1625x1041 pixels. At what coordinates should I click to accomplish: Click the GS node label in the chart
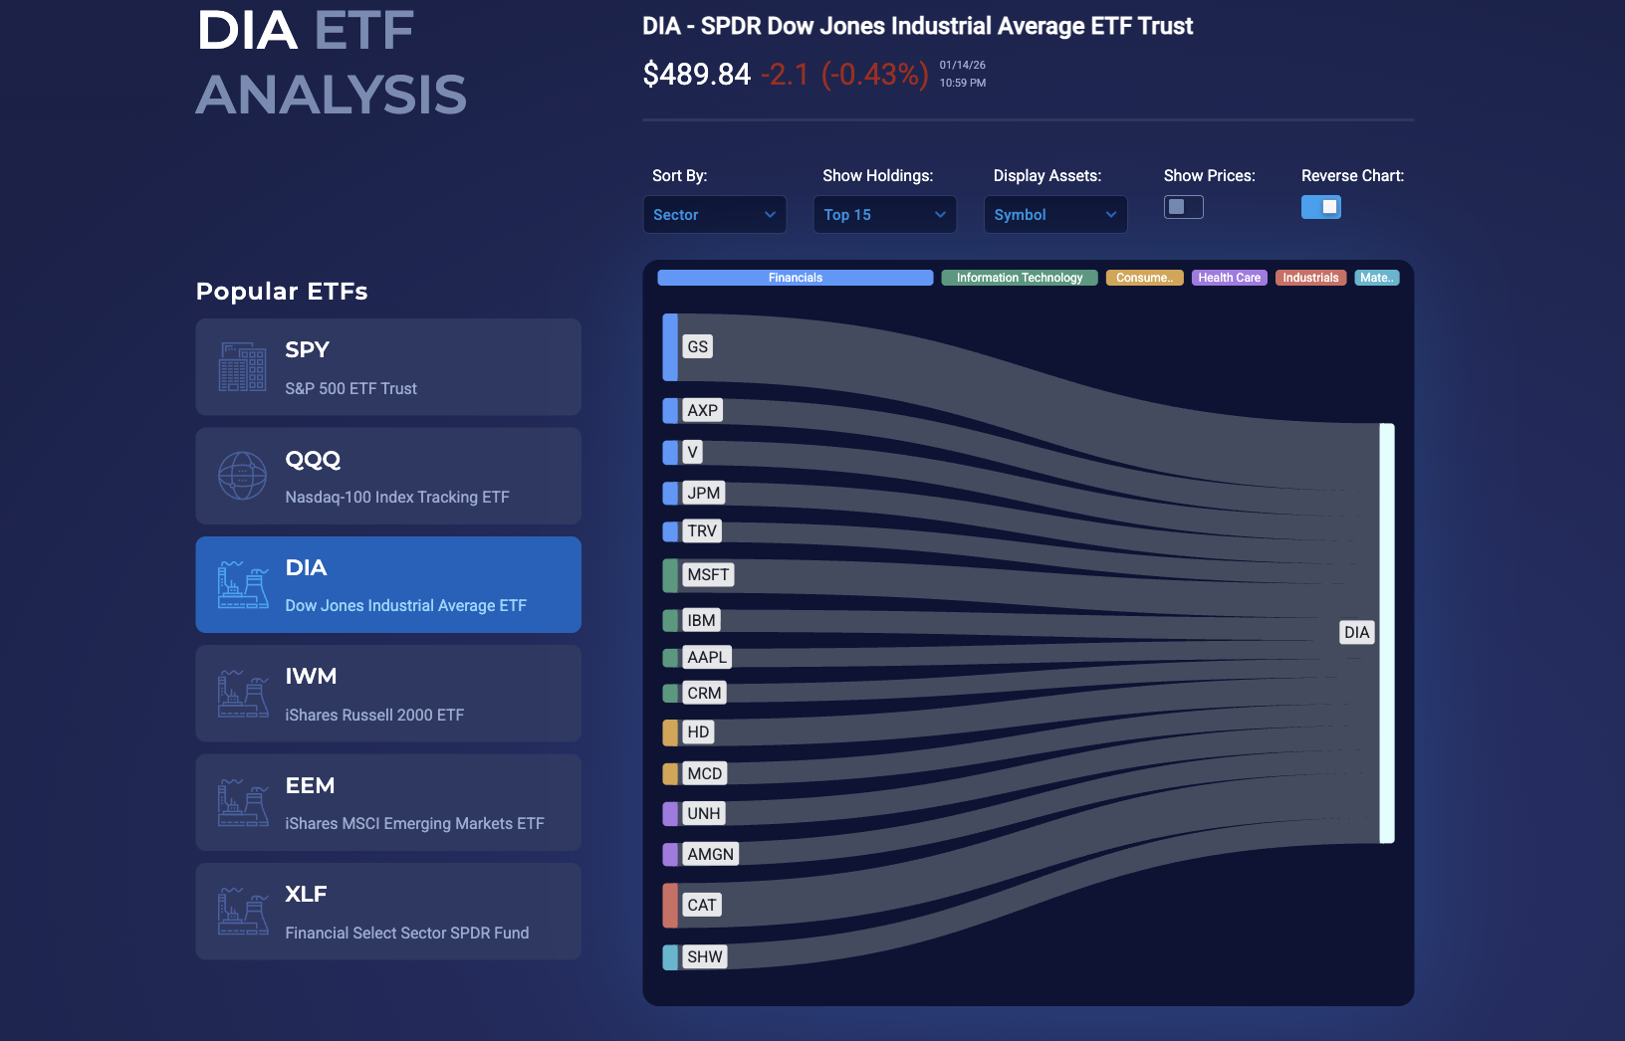pos(696,346)
